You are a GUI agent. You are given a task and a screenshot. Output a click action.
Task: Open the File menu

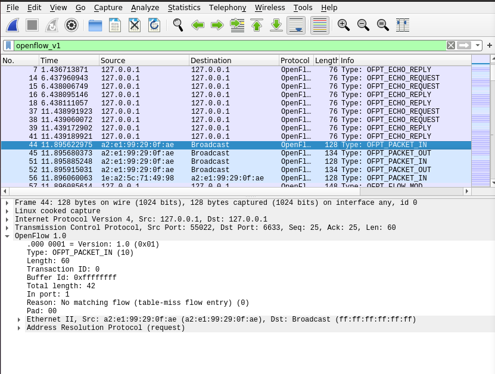coord(13,8)
